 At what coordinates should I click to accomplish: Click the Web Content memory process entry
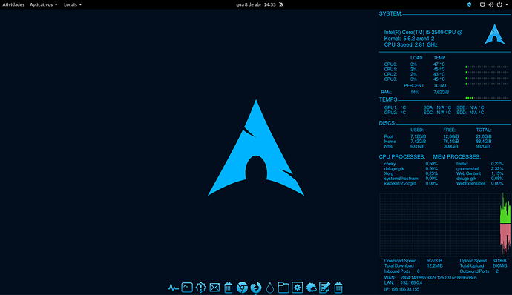[x=468, y=173]
